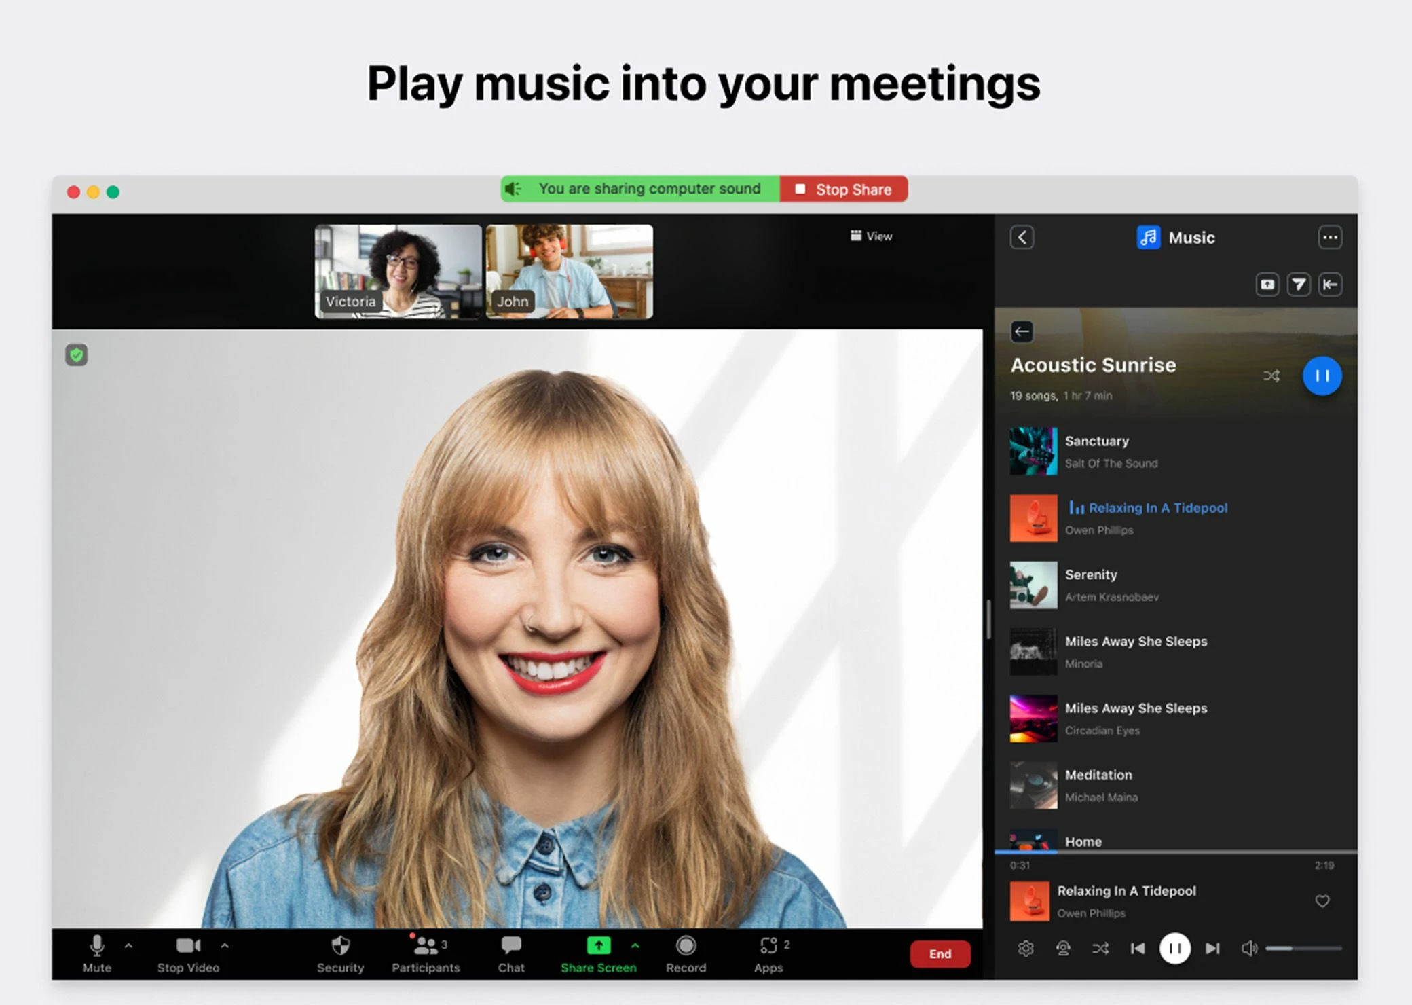
Task: Click the Stop Share button
Action: [843, 189]
